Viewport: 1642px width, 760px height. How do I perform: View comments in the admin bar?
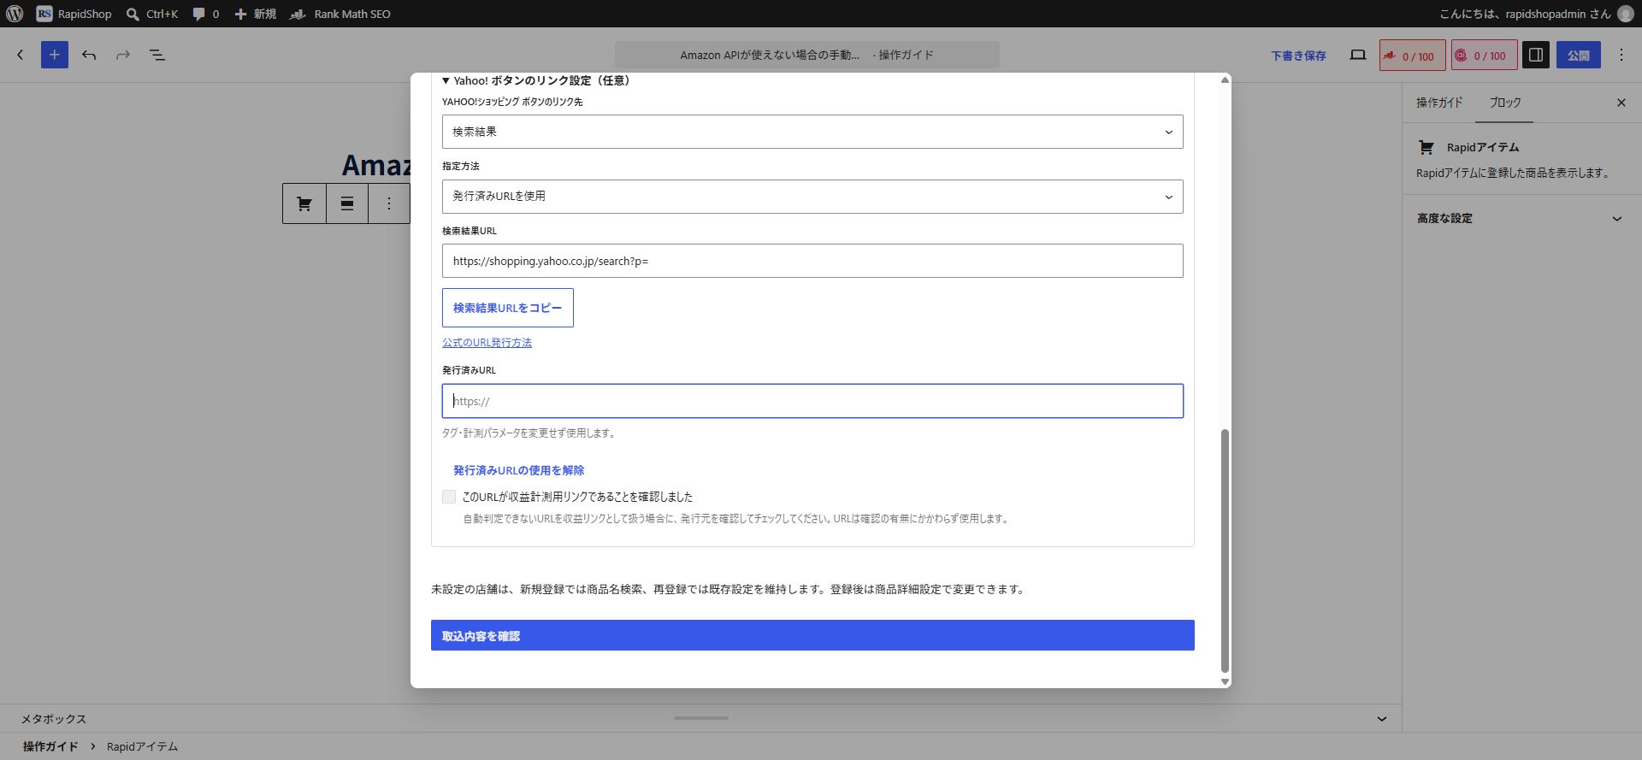pos(205,14)
